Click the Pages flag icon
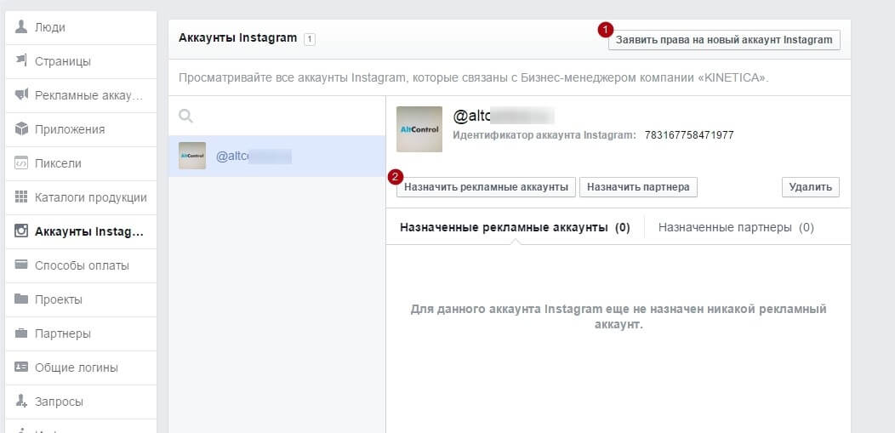Image resolution: width=895 pixels, height=433 pixels. click(x=21, y=60)
